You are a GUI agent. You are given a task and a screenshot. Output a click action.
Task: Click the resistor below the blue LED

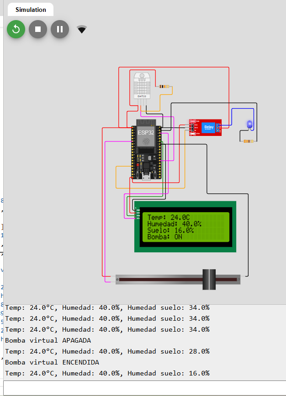(248, 141)
